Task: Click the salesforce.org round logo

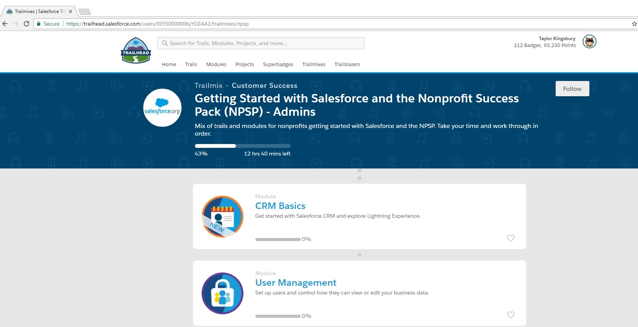Action: pos(162,108)
